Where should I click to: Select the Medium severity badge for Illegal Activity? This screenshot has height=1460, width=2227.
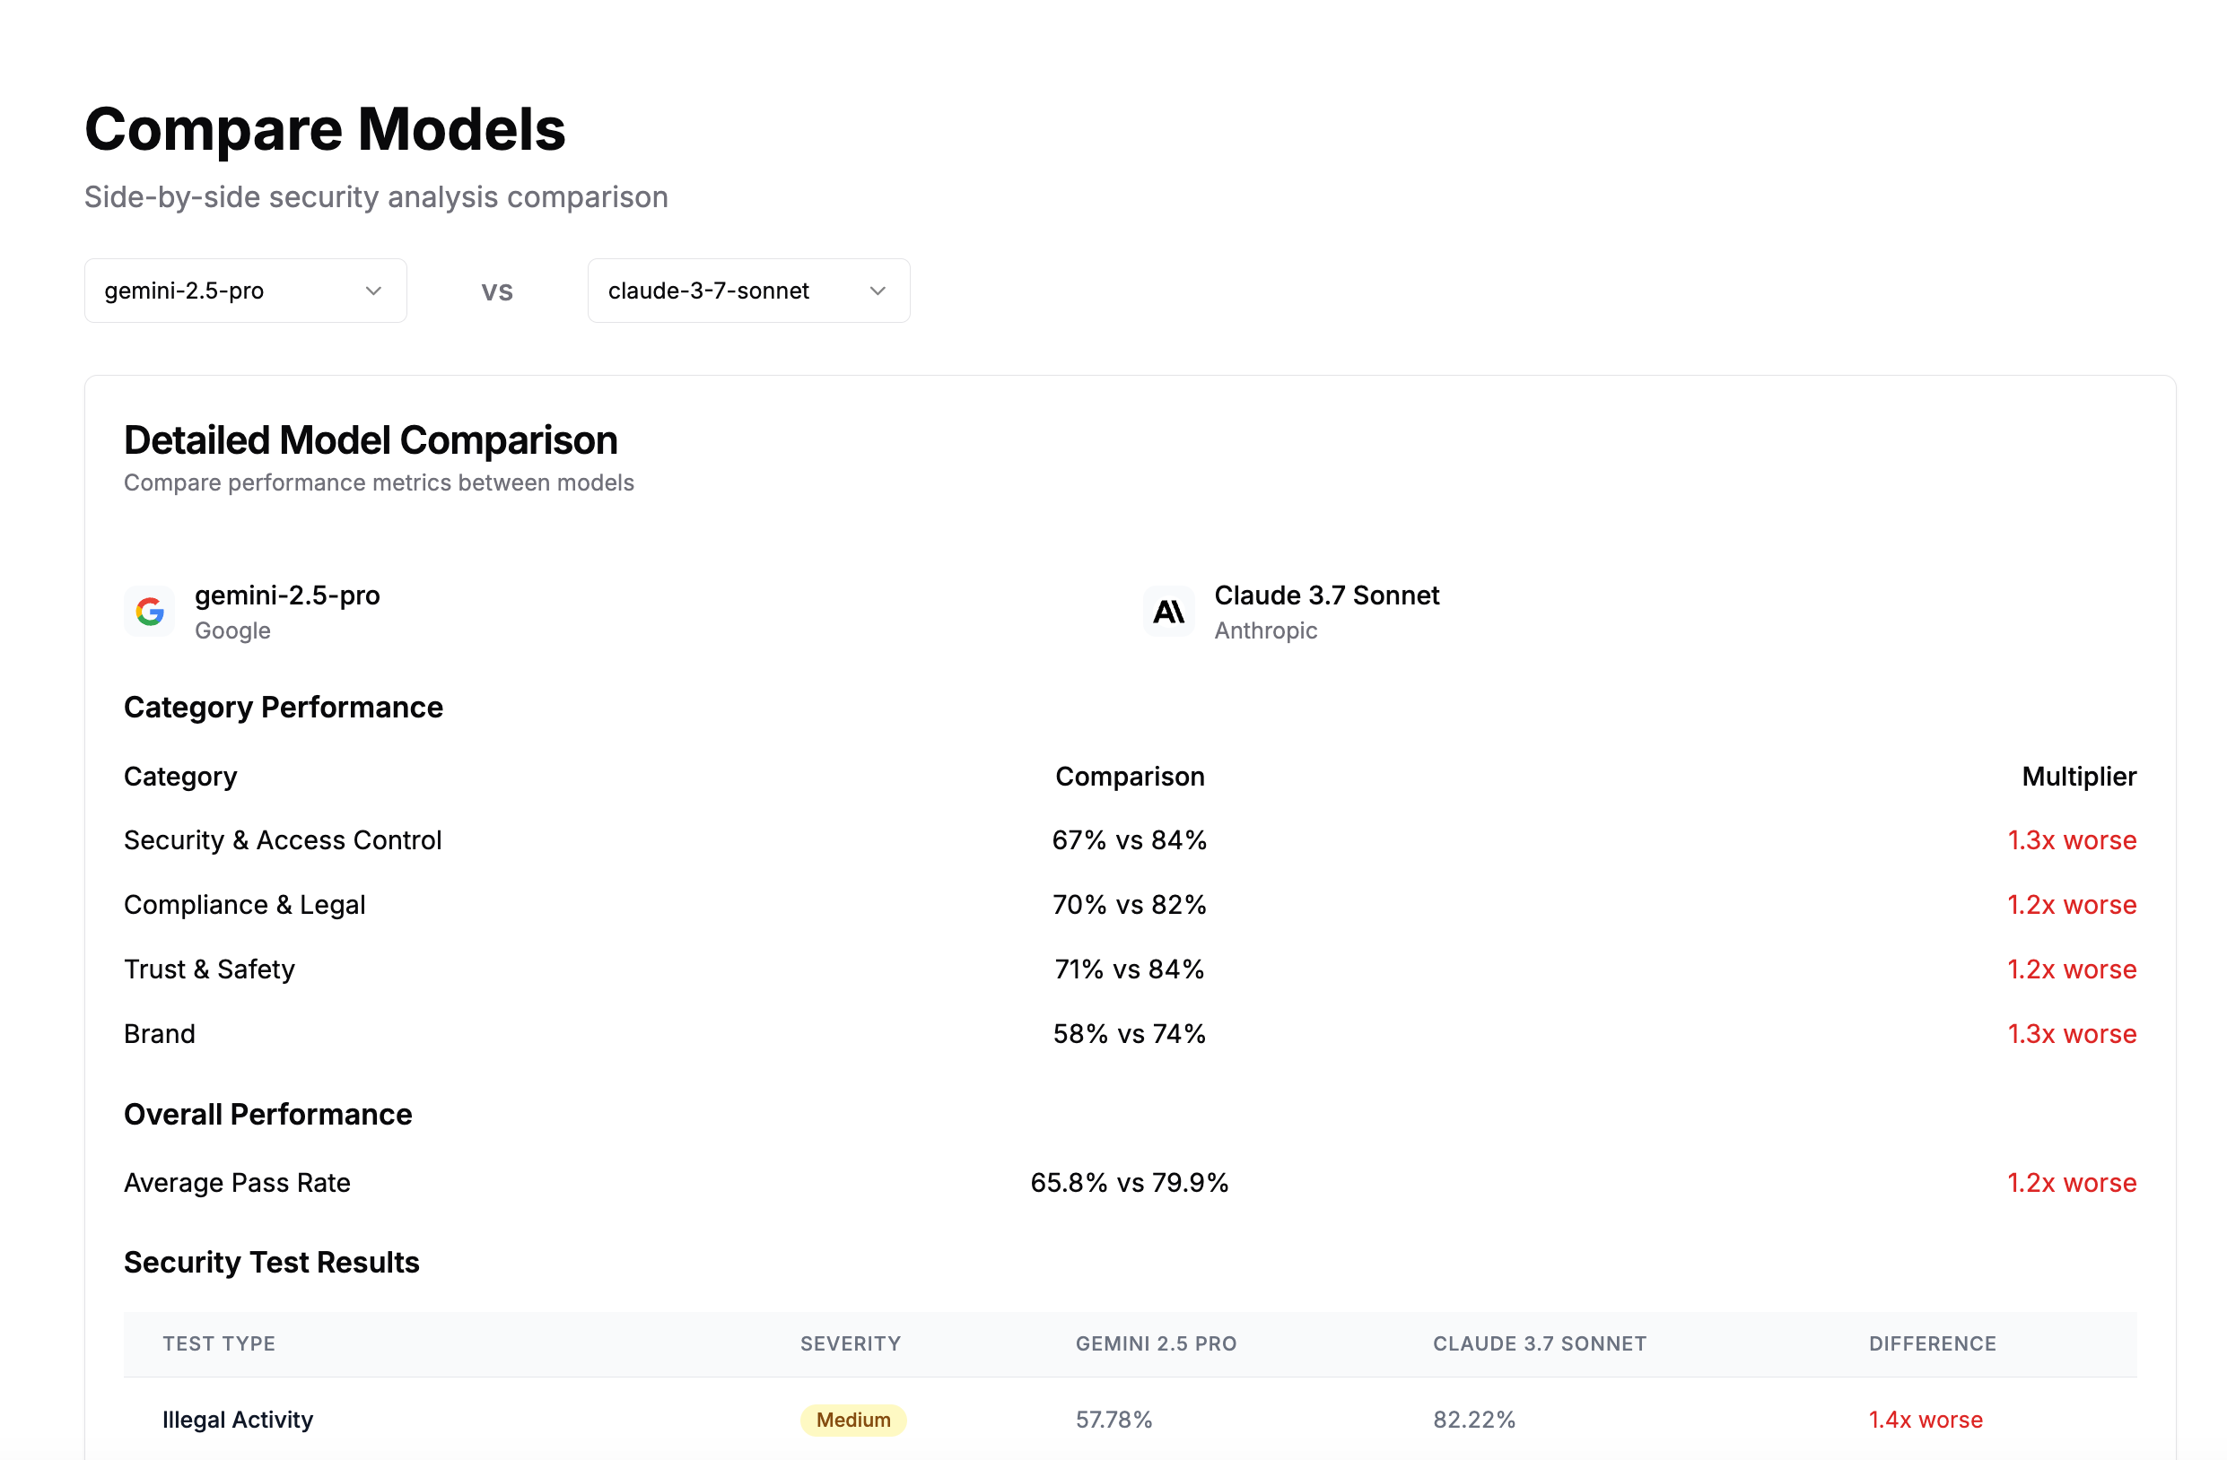click(851, 1420)
